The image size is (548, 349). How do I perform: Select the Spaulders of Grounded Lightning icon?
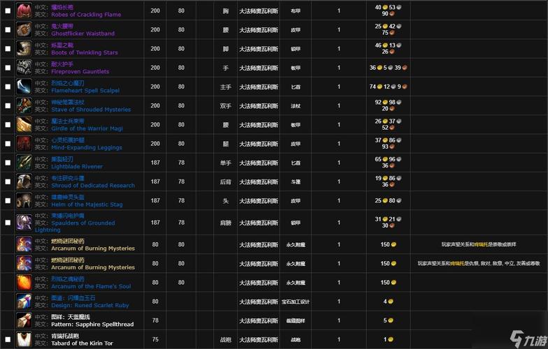24,222
